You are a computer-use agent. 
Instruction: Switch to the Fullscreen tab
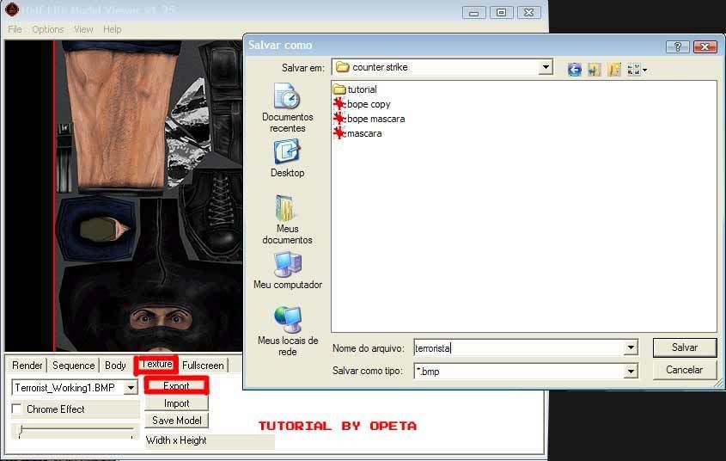[x=203, y=365]
